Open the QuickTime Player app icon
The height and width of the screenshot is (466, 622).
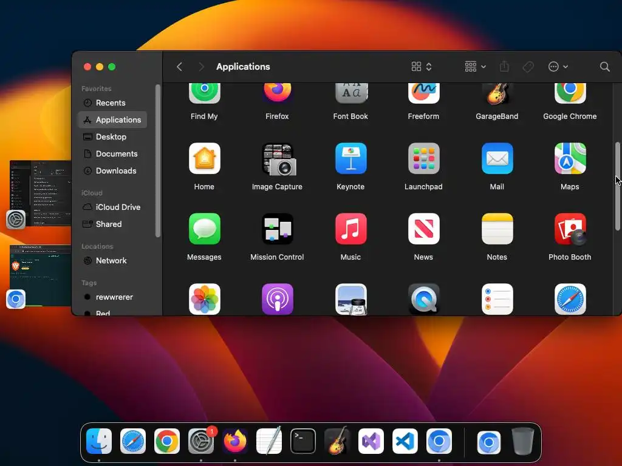423,299
